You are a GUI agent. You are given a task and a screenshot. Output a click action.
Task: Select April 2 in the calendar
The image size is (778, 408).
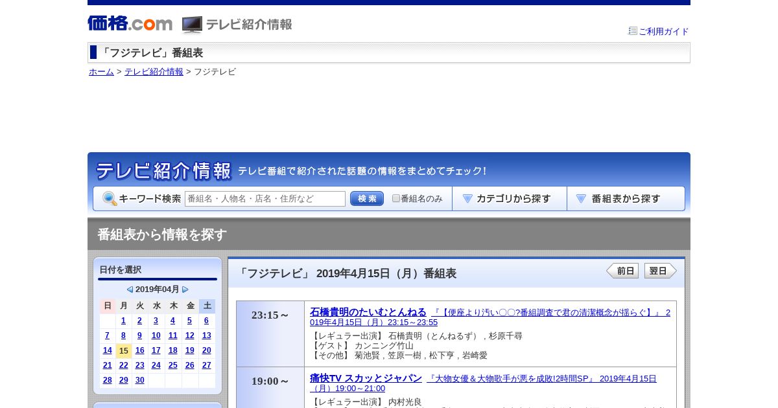click(139, 321)
